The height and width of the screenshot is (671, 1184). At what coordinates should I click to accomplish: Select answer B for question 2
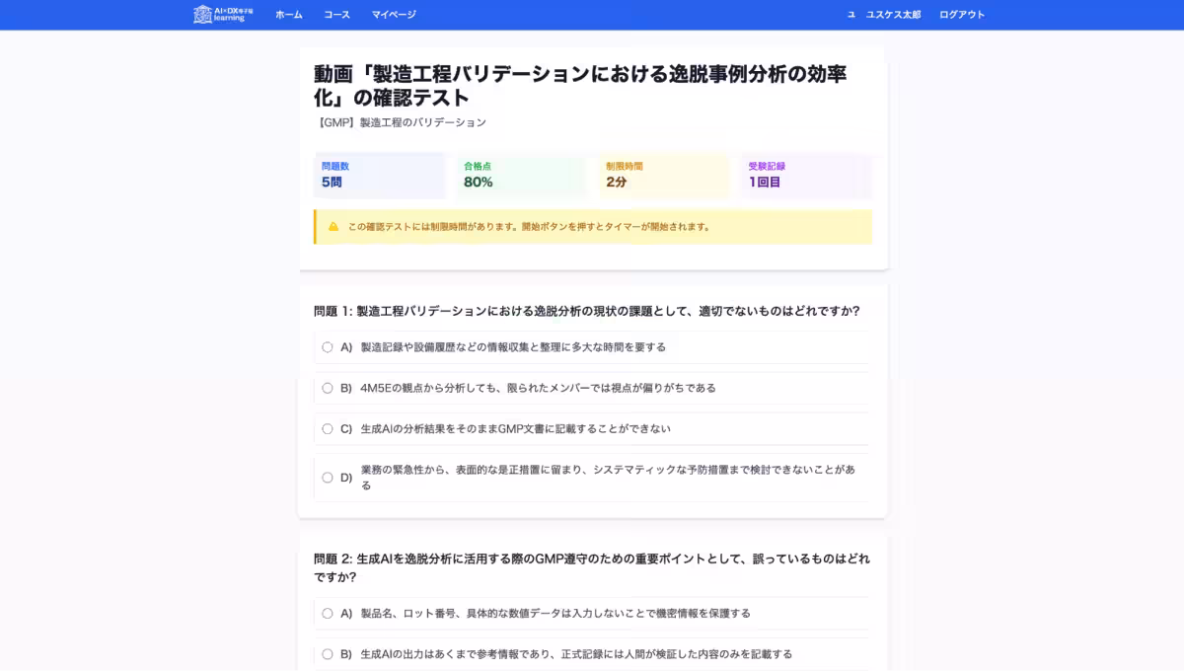coord(327,653)
